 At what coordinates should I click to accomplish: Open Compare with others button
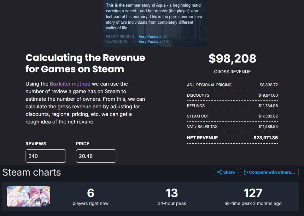(x=269, y=172)
